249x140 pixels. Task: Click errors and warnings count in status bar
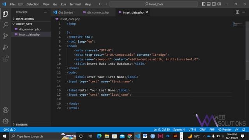click(x=9, y=129)
